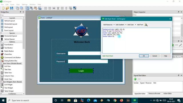Apply Lay Out Vertically toolbar icon

(50, 8)
